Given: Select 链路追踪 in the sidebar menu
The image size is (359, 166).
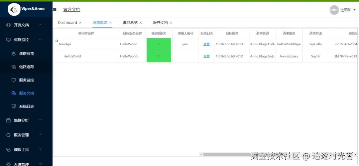Looking at the screenshot, I should 26,67.
